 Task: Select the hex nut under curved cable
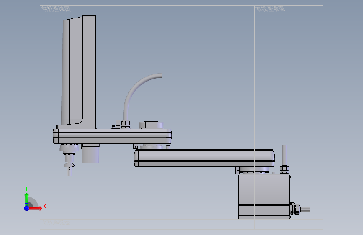(126, 124)
